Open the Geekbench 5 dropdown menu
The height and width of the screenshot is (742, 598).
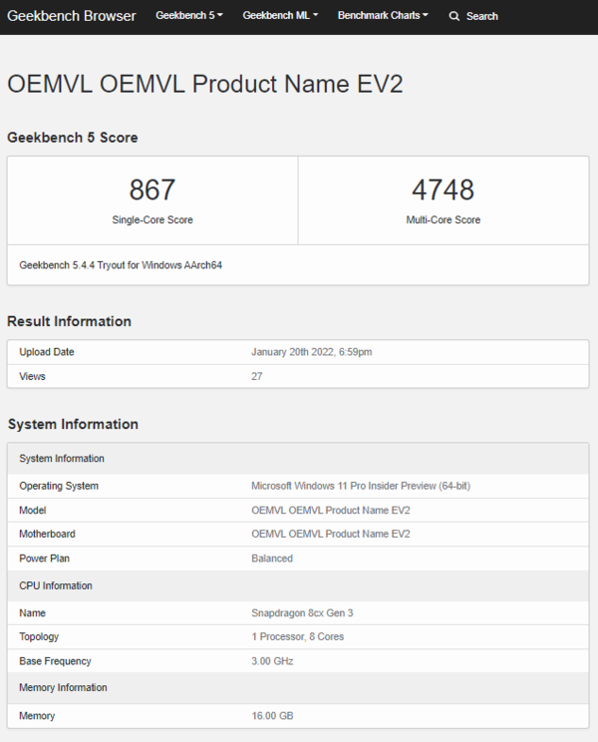pyautogui.click(x=188, y=16)
